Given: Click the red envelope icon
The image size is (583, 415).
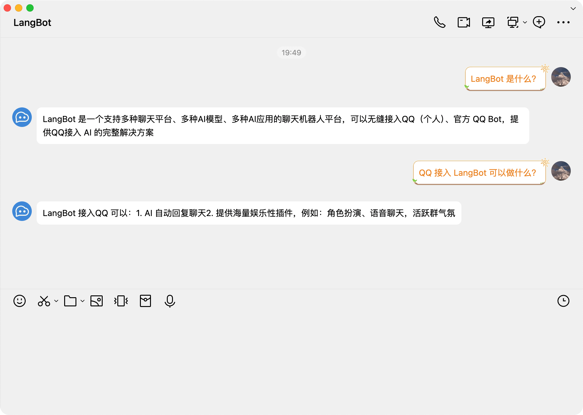Looking at the screenshot, I should coord(145,301).
